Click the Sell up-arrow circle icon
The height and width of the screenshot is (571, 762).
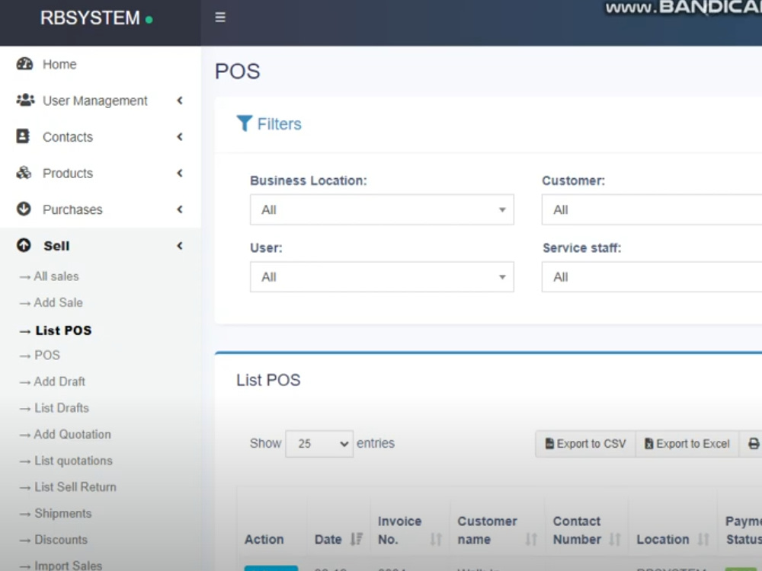pos(24,245)
